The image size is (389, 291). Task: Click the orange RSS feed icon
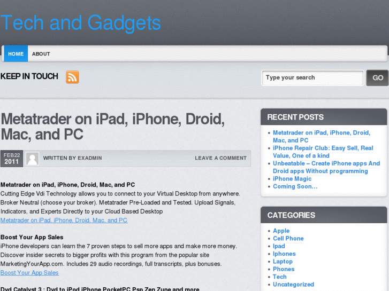point(72,77)
